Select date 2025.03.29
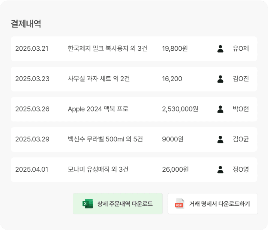Image resolution: width=268 pixels, height=230 pixels. pyautogui.click(x=32, y=139)
